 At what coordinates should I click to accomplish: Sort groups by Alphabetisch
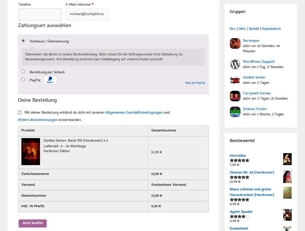(x=271, y=29)
